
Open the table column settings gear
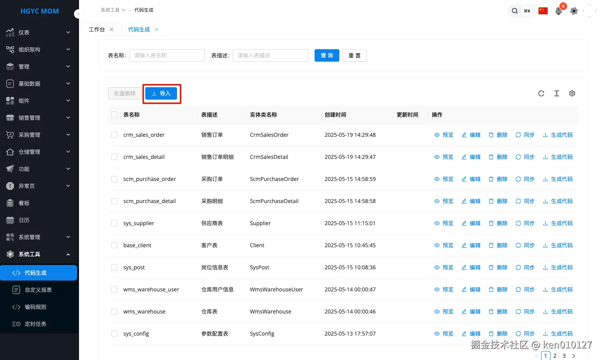click(x=572, y=93)
